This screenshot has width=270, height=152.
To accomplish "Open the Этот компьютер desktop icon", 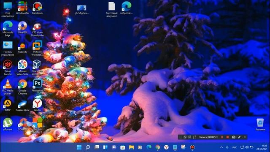I will 8,9.
